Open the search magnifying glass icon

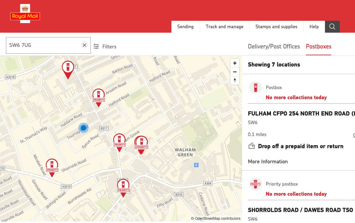[x=332, y=26]
